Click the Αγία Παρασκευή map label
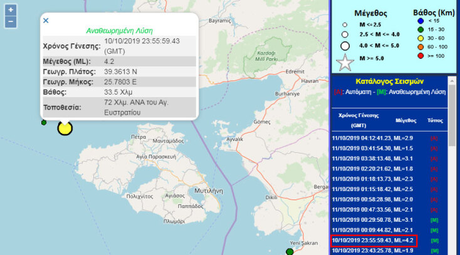460x255 pixels. click(x=156, y=157)
